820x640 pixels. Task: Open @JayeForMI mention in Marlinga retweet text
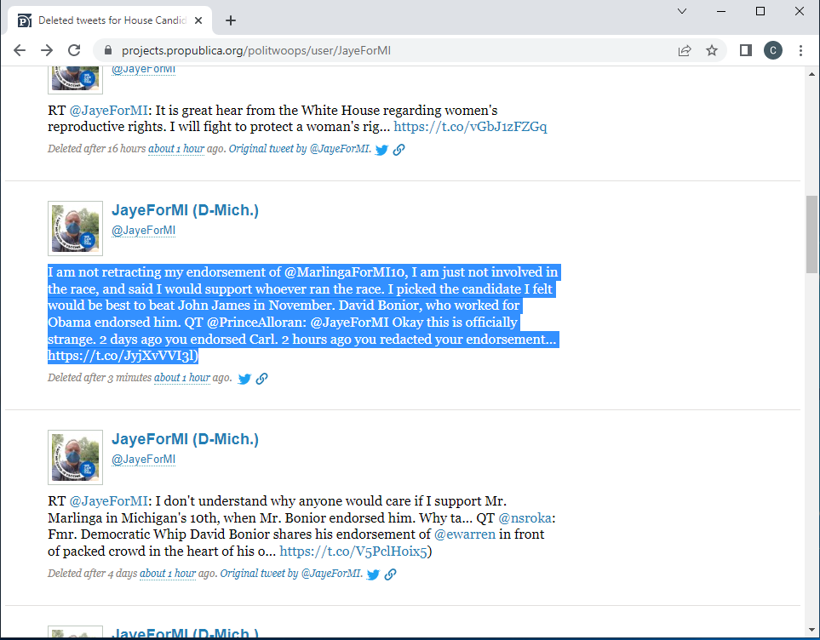(109, 501)
